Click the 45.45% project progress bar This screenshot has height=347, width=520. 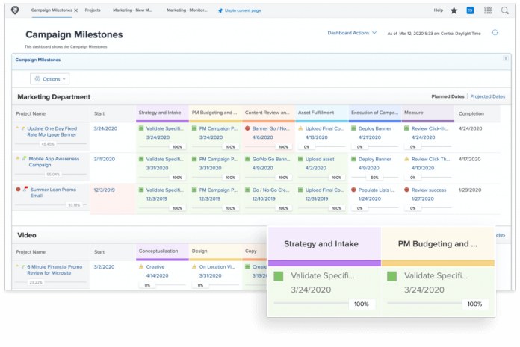(50, 144)
